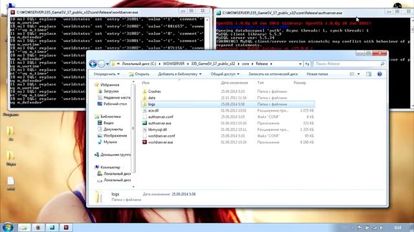The height and width of the screenshot is (232, 414).
Task: Select the logs folder row
Action: [x=228, y=104]
